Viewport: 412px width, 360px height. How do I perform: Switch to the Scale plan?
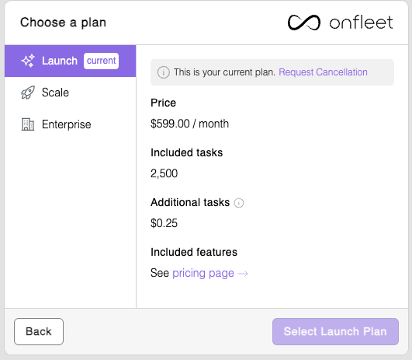[x=70, y=93]
